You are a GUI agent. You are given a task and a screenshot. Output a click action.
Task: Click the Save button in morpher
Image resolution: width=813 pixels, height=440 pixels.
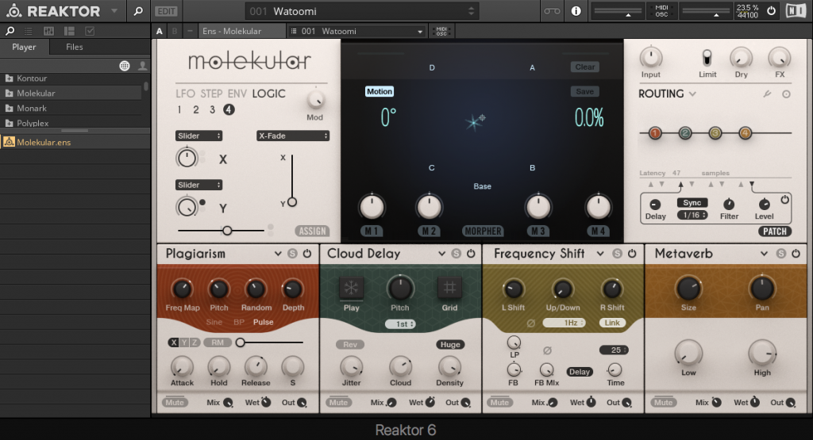(585, 92)
